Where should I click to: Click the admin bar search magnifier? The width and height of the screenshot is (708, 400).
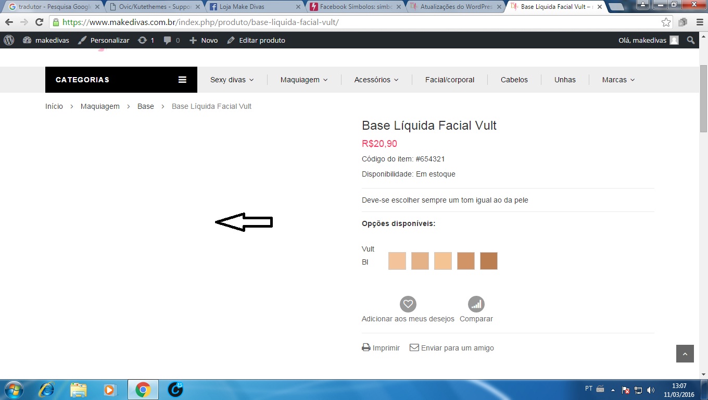pos(691,40)
